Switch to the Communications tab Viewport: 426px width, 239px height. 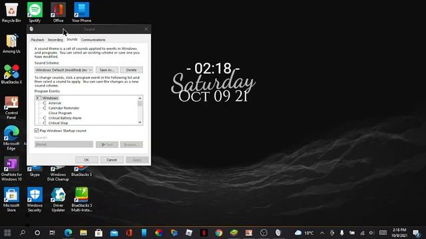point(93,40)
